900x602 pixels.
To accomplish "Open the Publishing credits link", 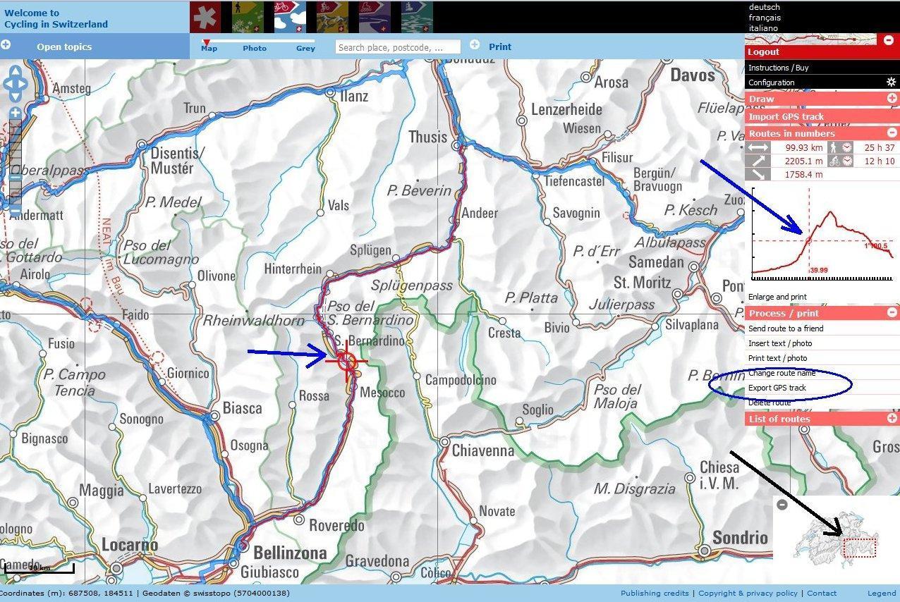I will pyautogui.click(x=655, y=594).
